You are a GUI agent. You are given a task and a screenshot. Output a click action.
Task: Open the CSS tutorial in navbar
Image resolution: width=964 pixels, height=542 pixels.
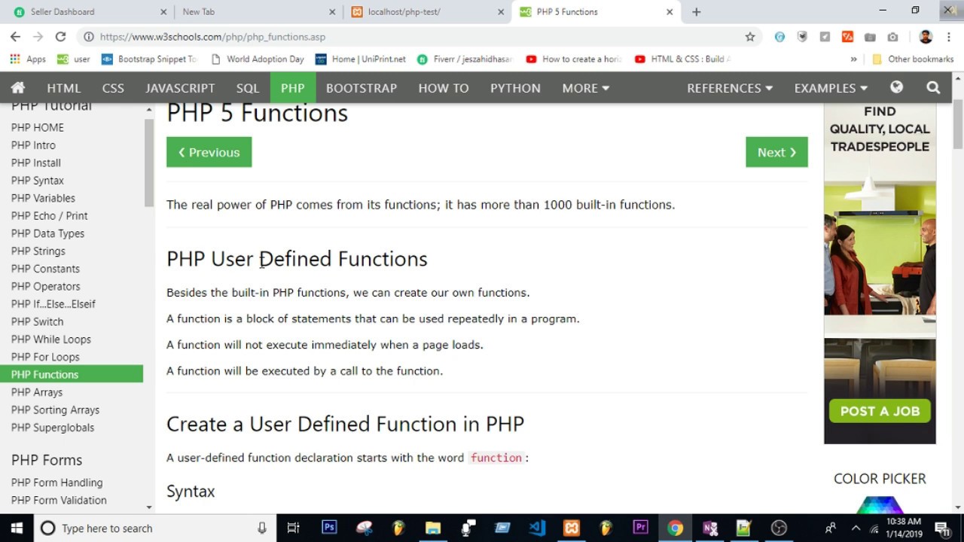113,88
